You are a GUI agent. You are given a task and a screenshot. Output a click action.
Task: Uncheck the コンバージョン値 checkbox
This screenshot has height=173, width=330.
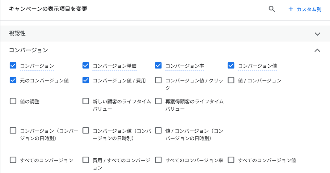click(231, 66)
